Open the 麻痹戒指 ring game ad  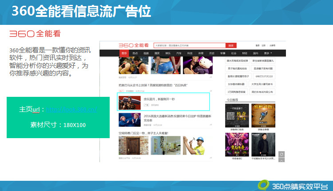(x=263, y=115)
